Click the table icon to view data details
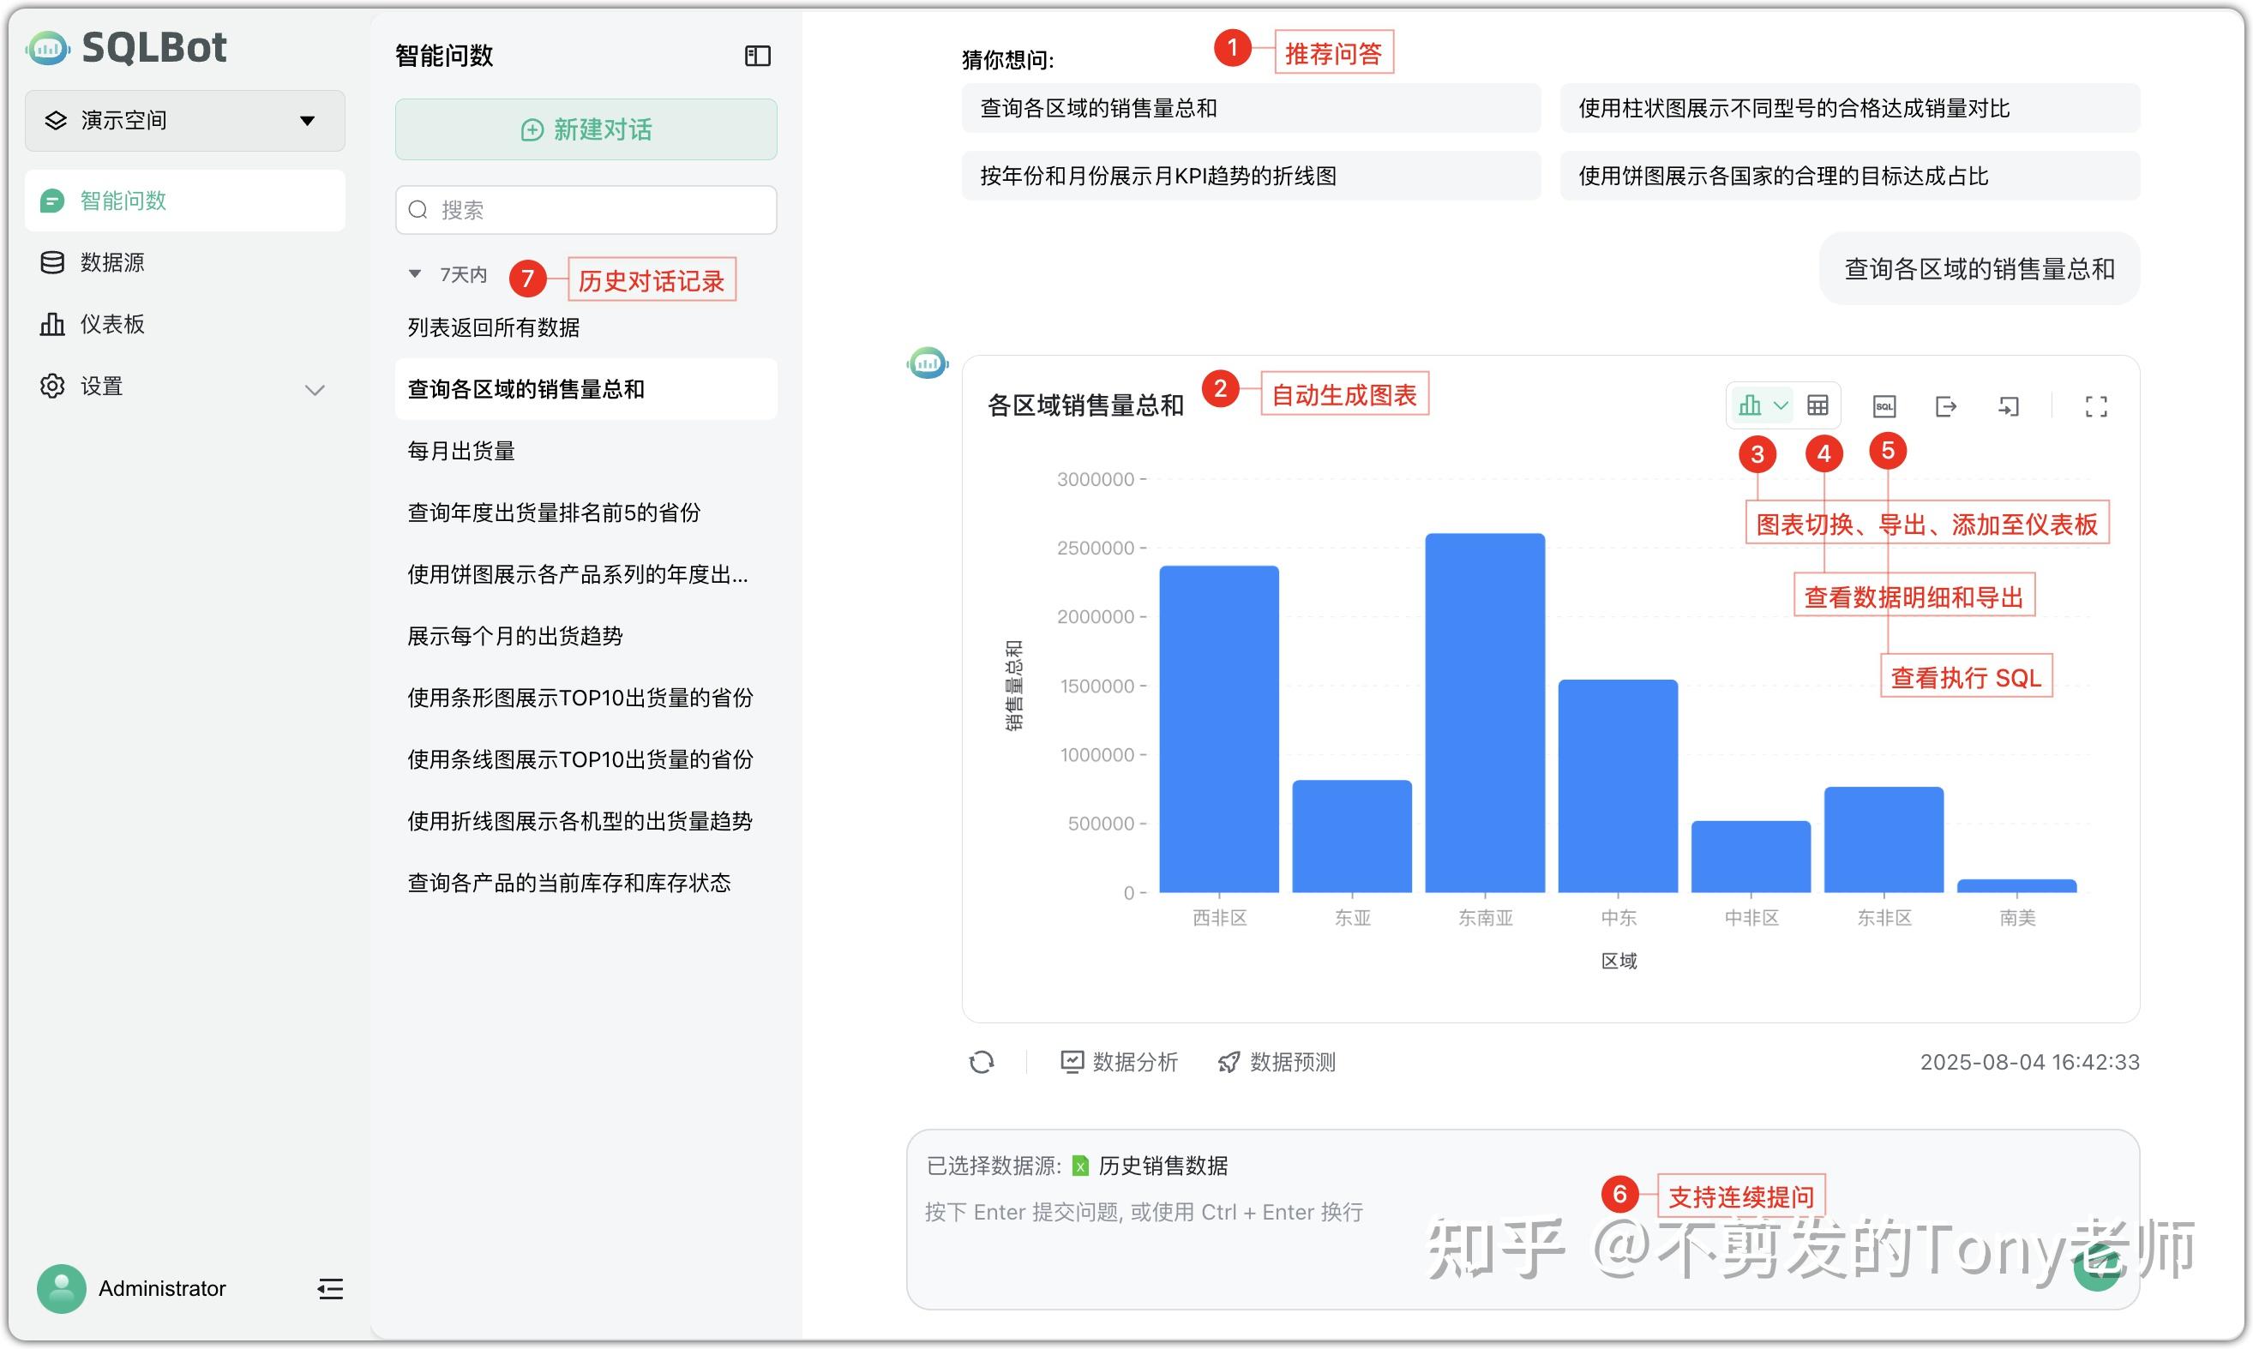Image resolution: width=2253 pixels, height=1349 pixels. tap(1817, 406)
